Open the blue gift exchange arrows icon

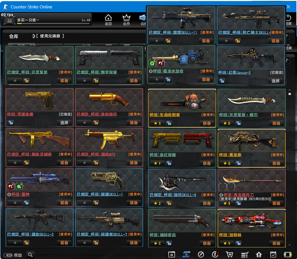186,254
